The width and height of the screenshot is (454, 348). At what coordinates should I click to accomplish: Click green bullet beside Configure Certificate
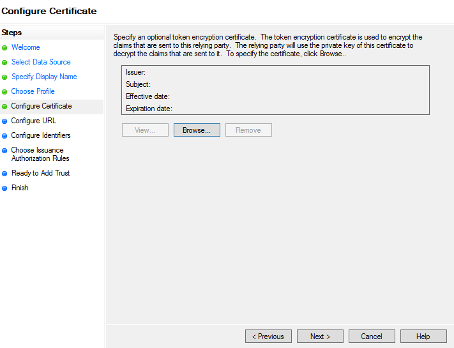tap(4, 107)
